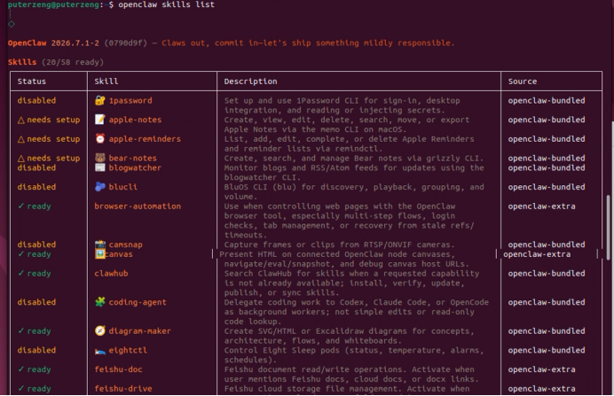Click the Status column header
Viewport: 614px width, 396px height.
pos(32,82)
